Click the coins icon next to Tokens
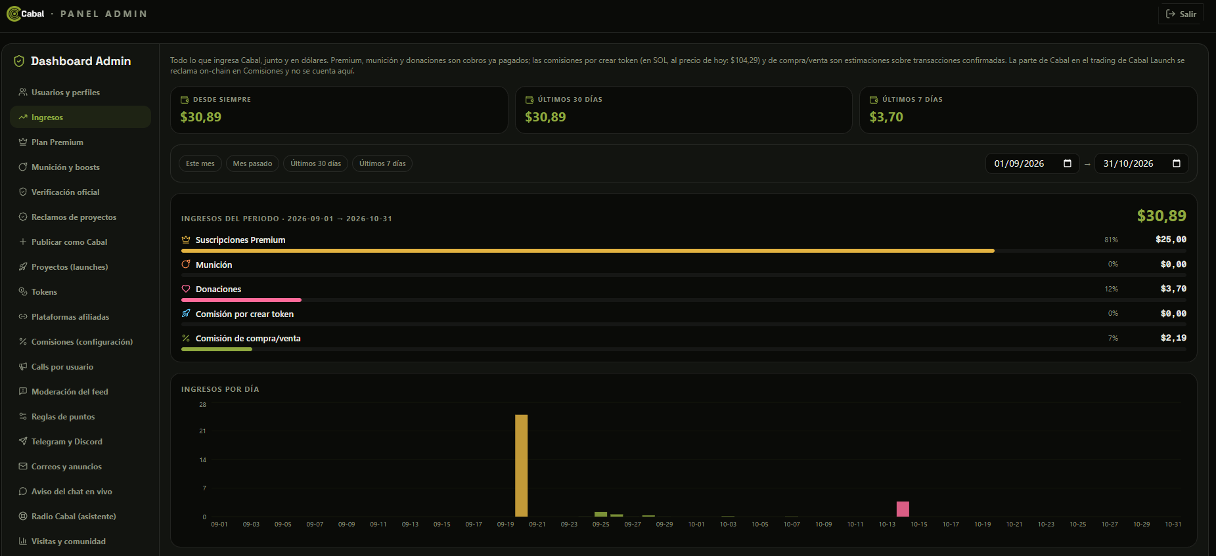The width and height of the screenshot is (1216, 556). (23, 292)
